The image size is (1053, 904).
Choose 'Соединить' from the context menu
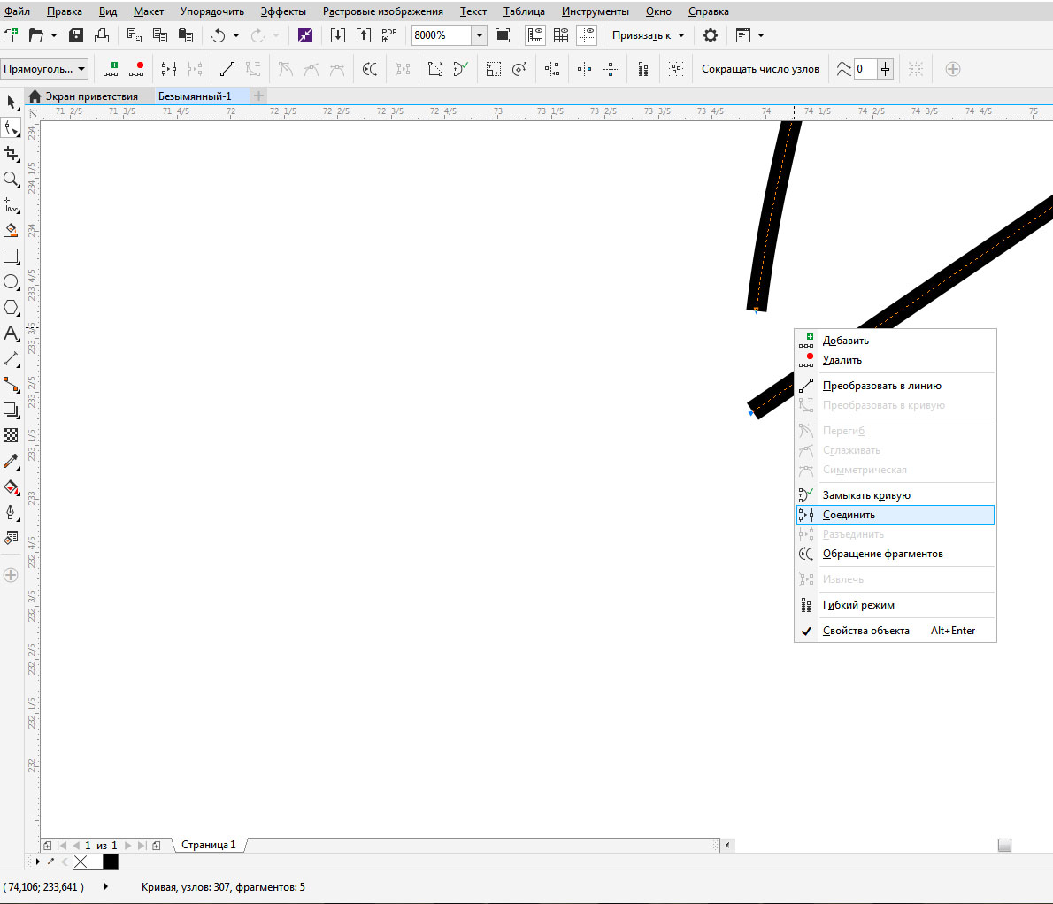849,515
